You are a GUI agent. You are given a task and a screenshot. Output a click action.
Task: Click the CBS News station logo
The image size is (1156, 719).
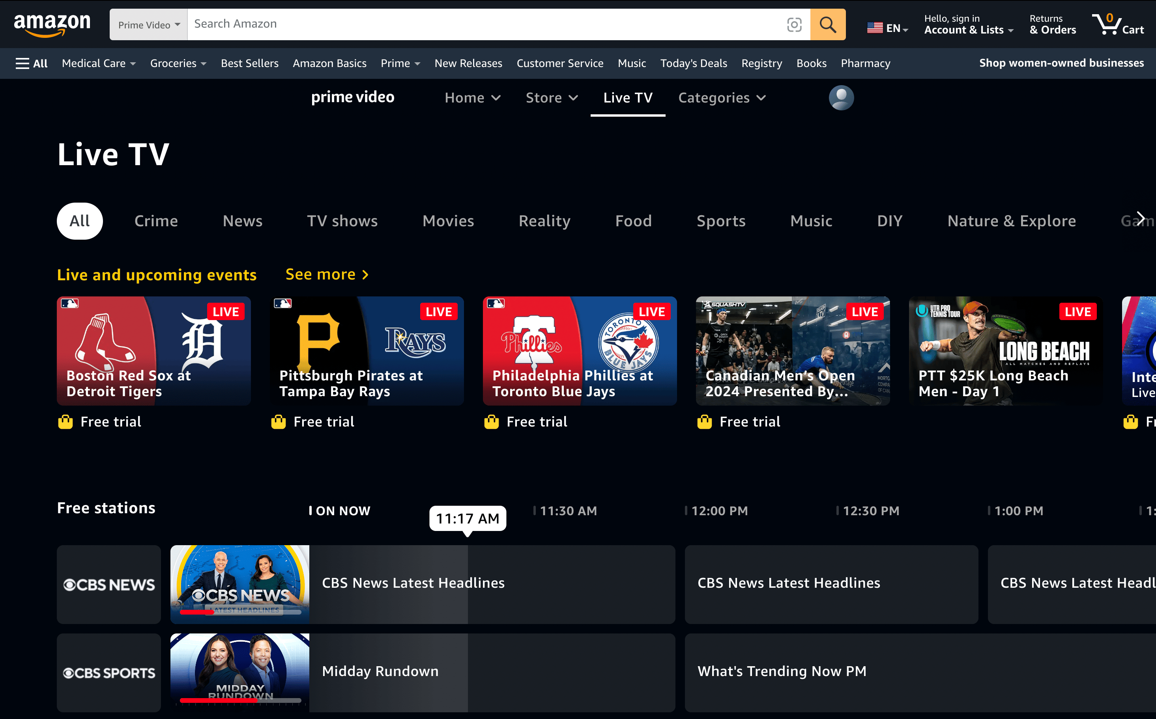109,585
